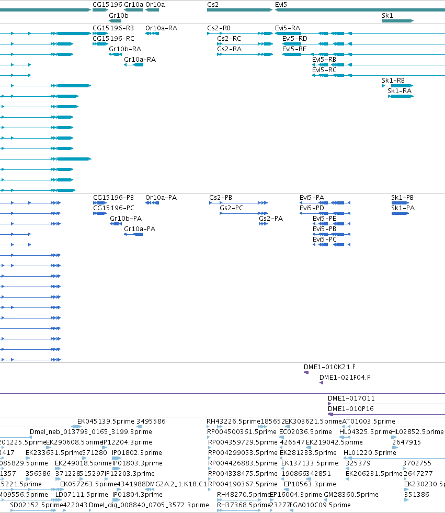The height and width of the screenshot is (513, 445).
Task: Select the DME1-017O11 feature label
Action: click(351, 398)
